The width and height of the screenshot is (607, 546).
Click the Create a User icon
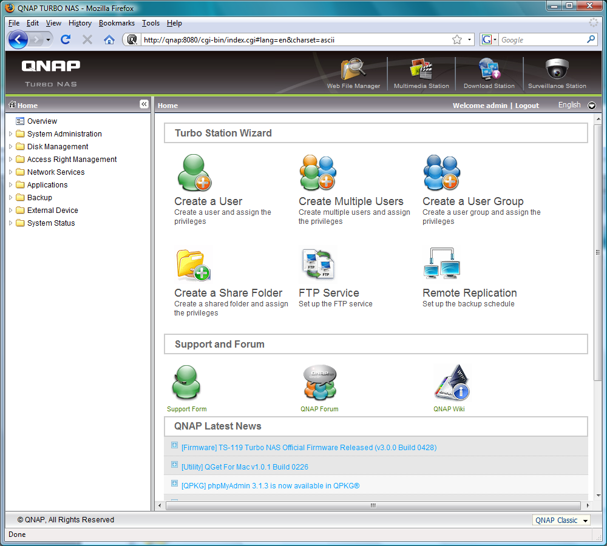(x=194, y=172)
